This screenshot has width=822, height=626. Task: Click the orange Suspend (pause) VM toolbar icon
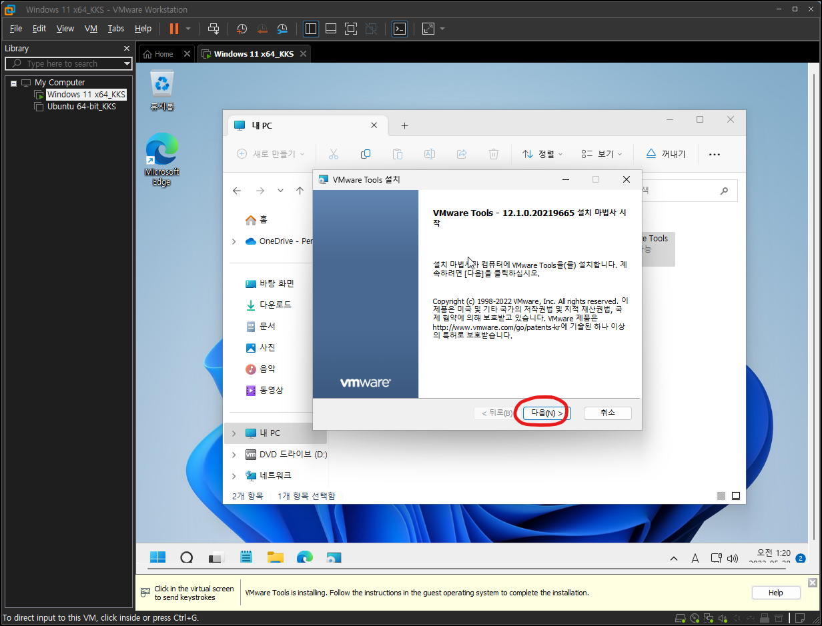click(x=174, y=29)
